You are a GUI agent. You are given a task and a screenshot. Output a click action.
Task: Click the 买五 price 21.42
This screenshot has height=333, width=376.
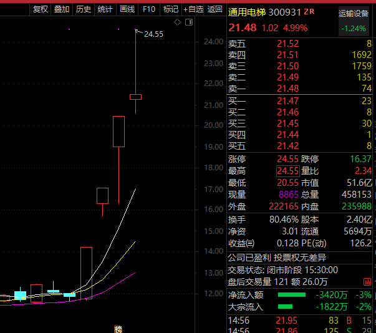287,146
